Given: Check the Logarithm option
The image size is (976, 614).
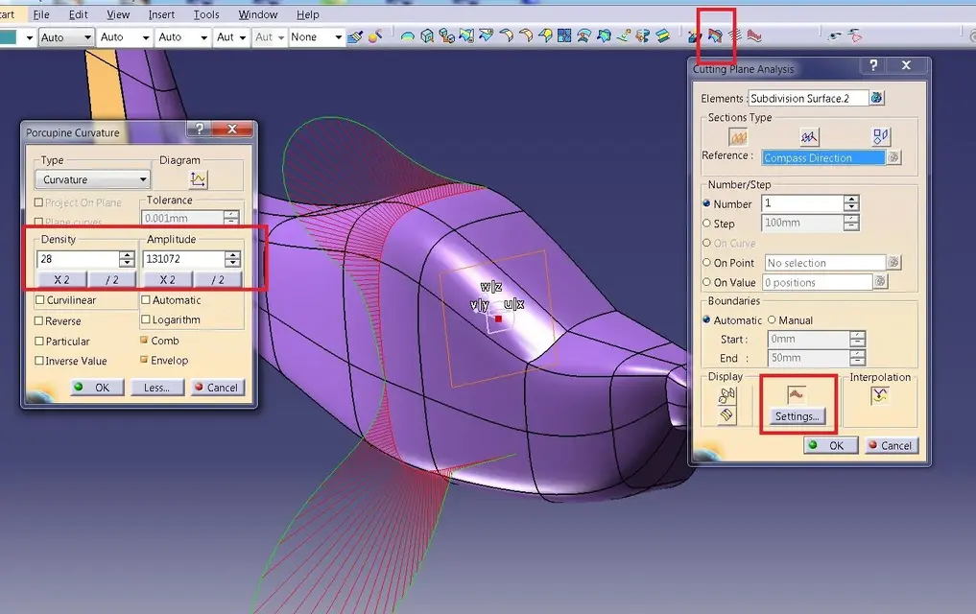Looking at the screenshot, I should click(x=146, y=319).
